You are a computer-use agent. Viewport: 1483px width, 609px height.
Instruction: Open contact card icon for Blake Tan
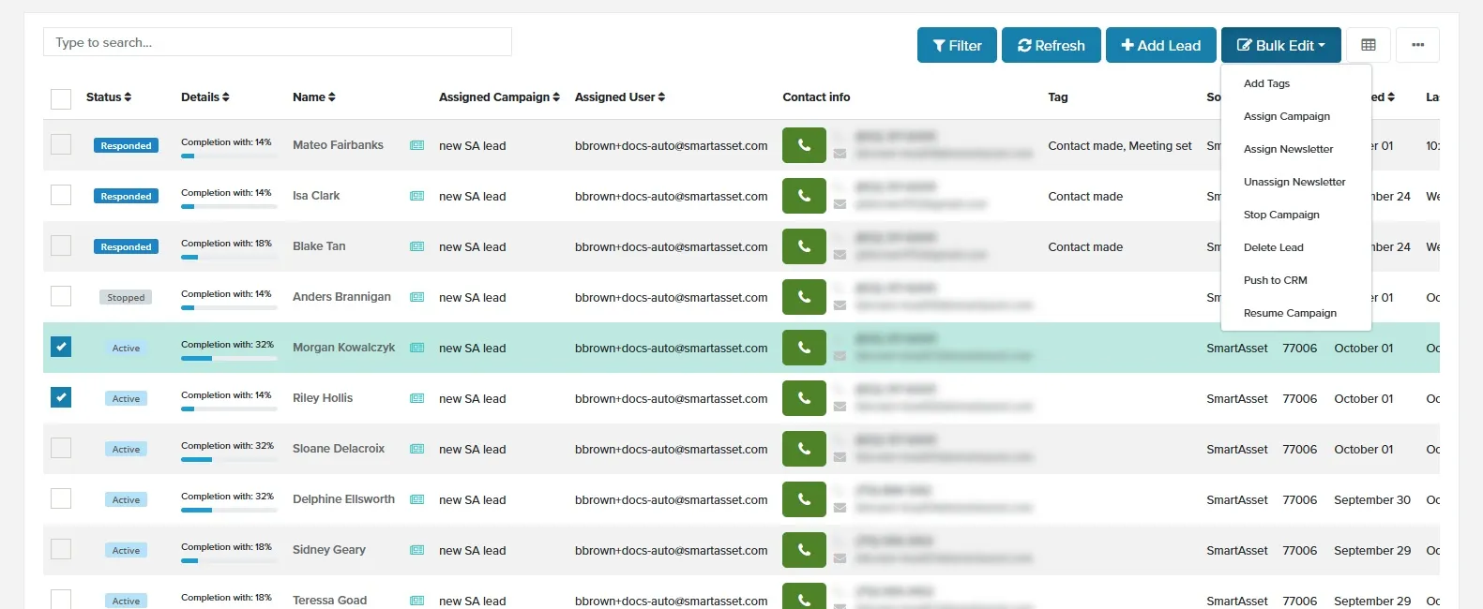pyautogui.click(x=417, y=246)
